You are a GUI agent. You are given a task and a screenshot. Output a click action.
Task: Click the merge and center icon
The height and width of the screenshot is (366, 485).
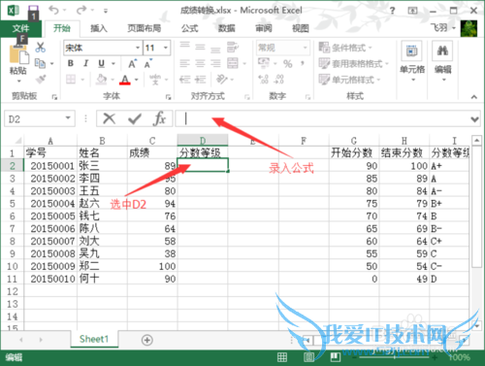pos(233,63)
